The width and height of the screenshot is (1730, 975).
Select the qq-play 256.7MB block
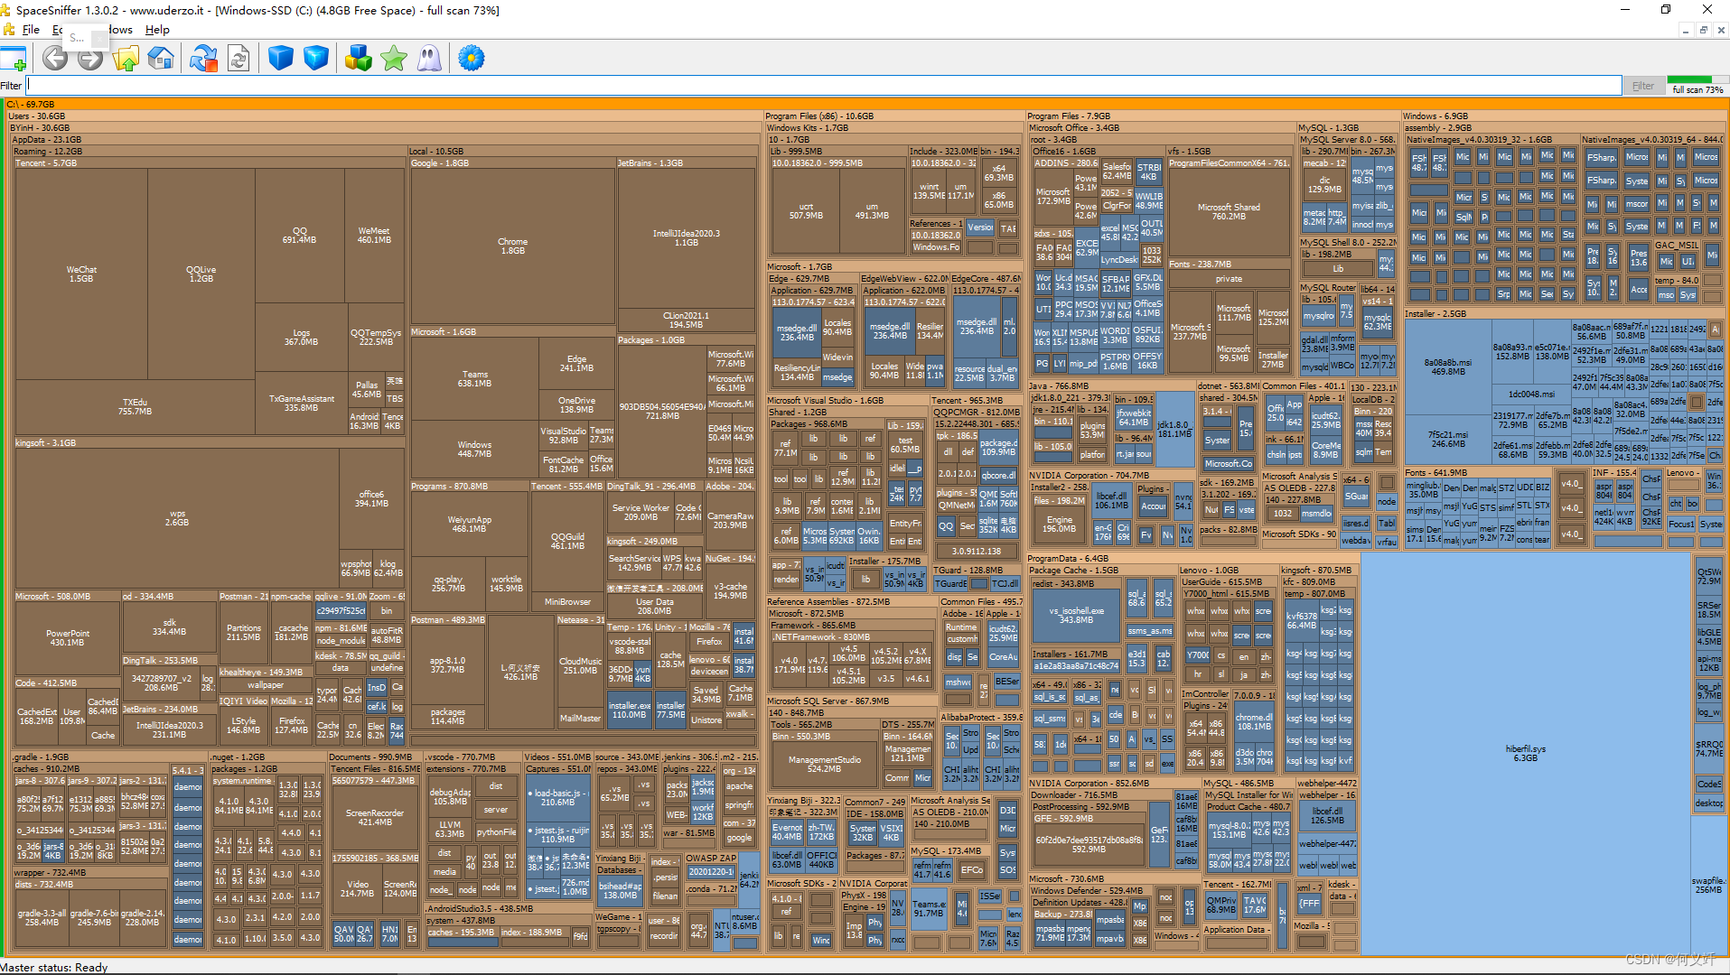[448, 584]
